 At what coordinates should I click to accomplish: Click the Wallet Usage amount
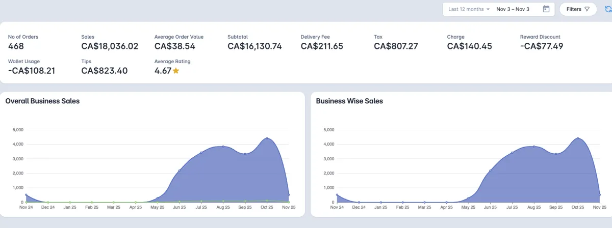(32, 71)
